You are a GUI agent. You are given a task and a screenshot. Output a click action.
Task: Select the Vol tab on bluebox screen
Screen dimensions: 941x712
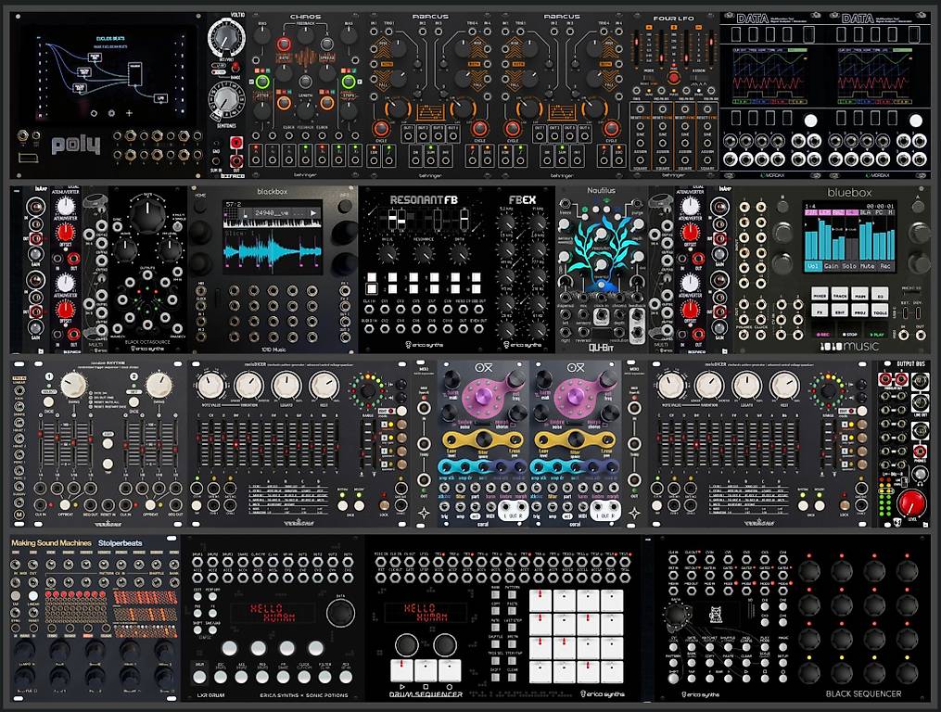coord(812,265)
